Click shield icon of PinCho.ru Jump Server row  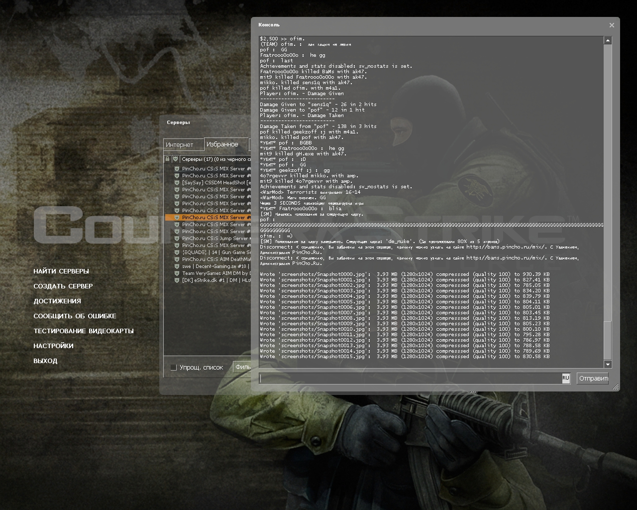[x=177, y=239]
